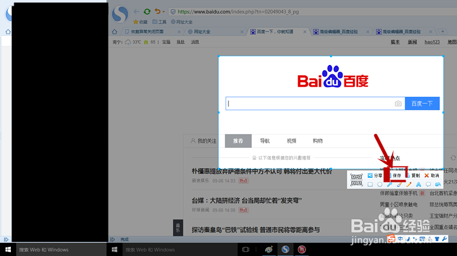Select the 购物 tab

coord(318,141)
